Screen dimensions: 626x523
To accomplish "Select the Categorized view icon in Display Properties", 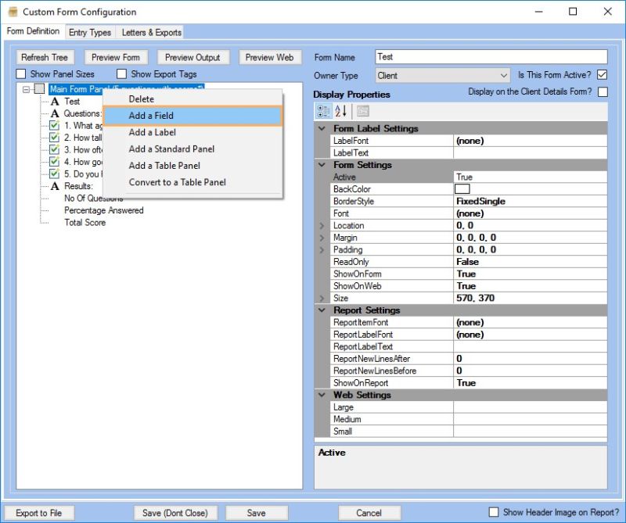I will point(322,109).
